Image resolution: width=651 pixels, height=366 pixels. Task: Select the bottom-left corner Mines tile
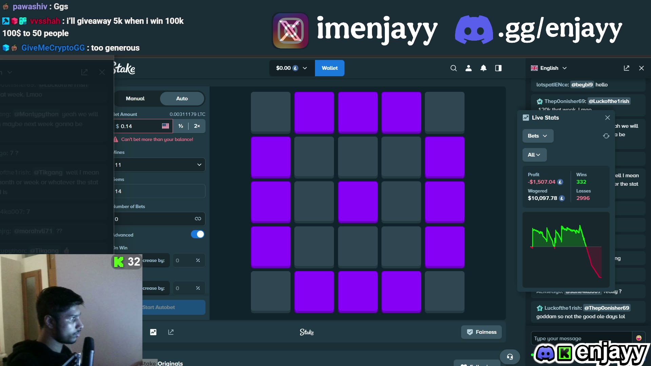(x=271, y=292)
